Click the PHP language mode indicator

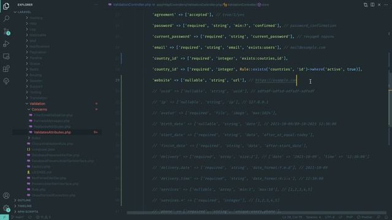pyautogui.click(x=350, y=218)
